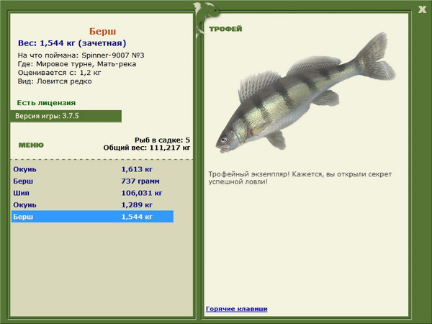
Task: Click the Версия игры: 3.7.5 bar
Action: click(66, 116)
